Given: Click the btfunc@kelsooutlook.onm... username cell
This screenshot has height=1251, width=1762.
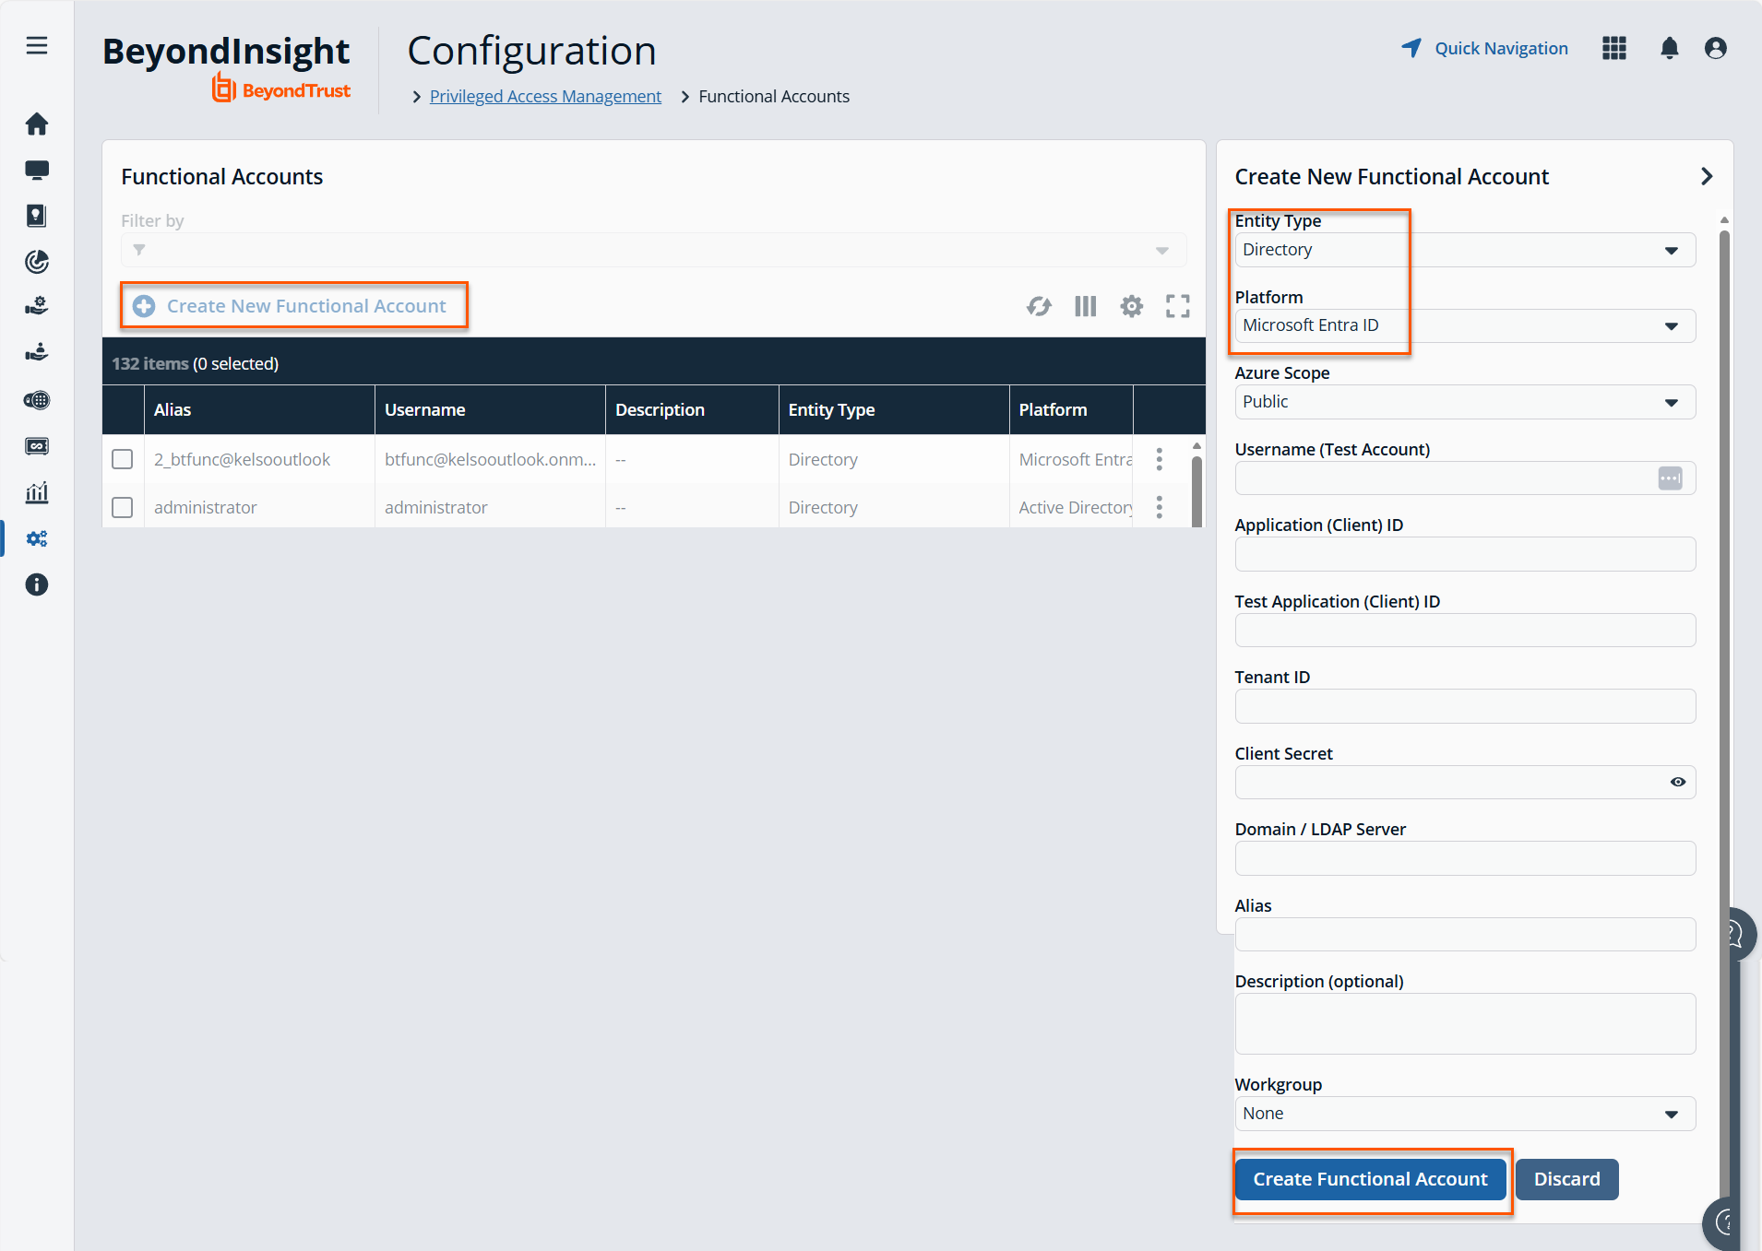Looking at the screenshot, I should point(491,459).
